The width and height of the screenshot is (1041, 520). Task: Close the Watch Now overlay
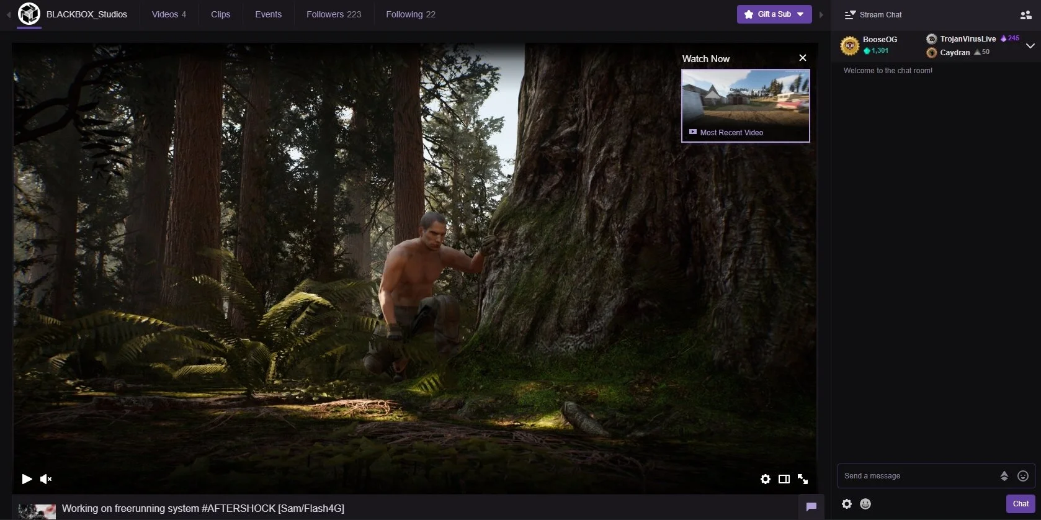803,58
